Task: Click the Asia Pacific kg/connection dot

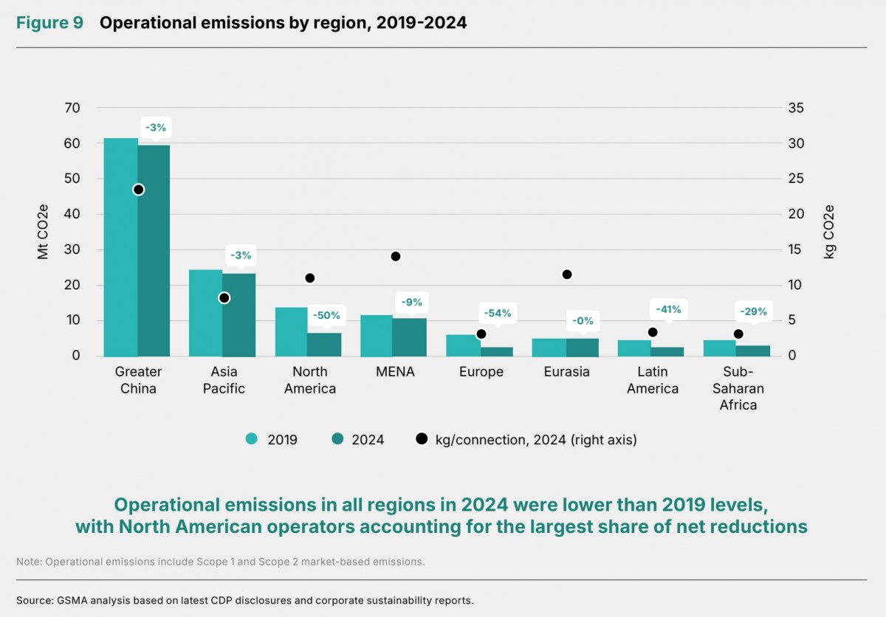Action: tap(224, 297)
